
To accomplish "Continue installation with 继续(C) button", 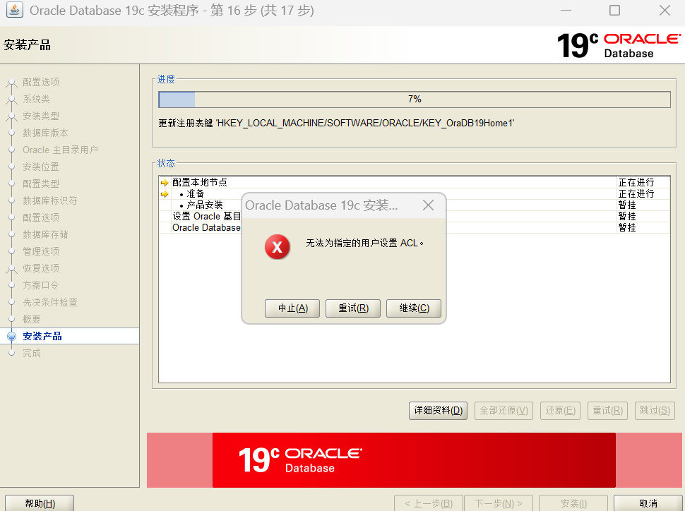I will (414, 308).
